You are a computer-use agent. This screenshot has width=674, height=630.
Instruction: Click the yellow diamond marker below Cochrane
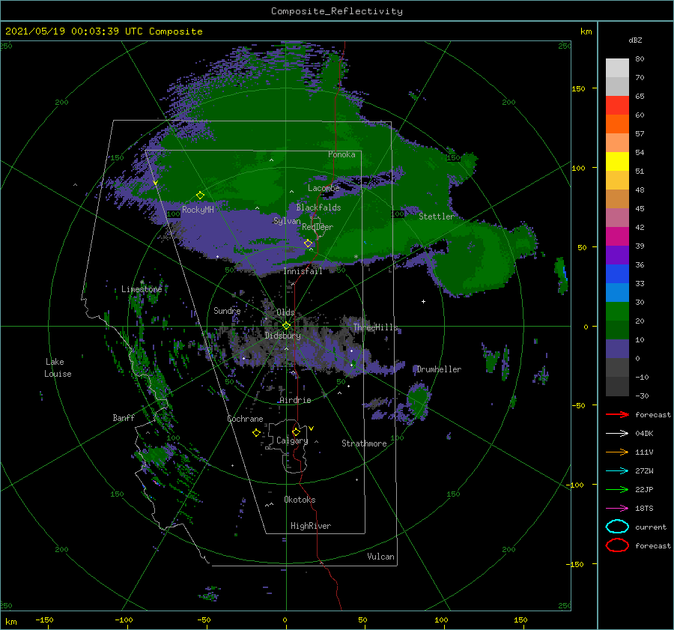pyautogui.click(x=256, y=433)
